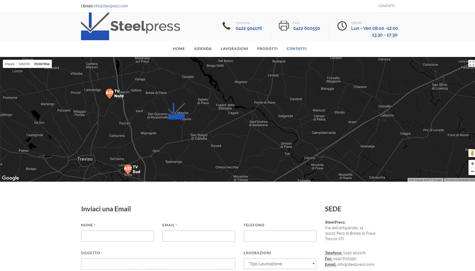The image size is (475, 271).
Task: Open the Azienda menu item
Action: [203, 49]
